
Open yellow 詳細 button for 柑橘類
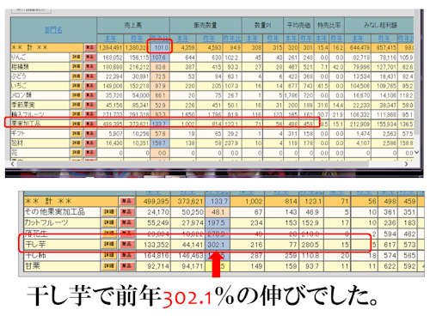(77, 67)
